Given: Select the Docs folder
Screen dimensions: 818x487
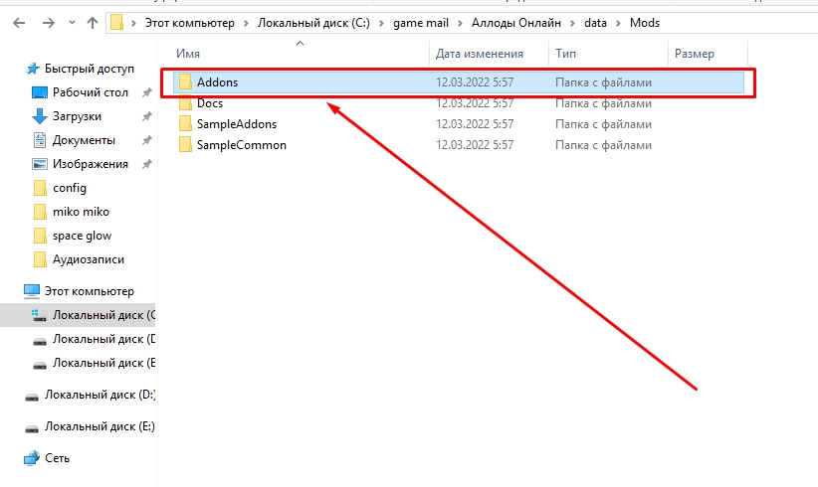Looking at the screenshot, I should pos(209,103).
